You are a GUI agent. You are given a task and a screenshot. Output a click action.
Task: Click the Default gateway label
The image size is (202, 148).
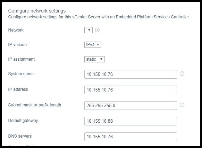23,121
